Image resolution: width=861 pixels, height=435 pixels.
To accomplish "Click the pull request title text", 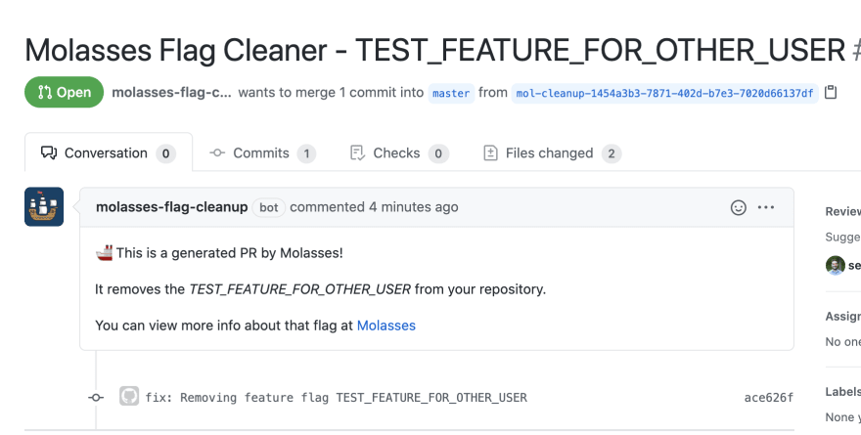I will (434, 50).
